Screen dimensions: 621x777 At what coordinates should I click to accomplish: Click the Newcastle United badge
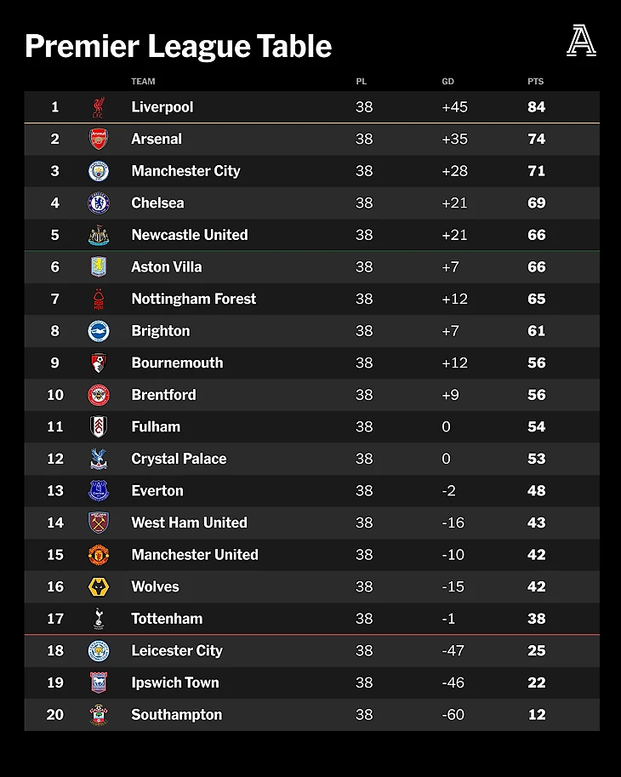coord(99,235)
